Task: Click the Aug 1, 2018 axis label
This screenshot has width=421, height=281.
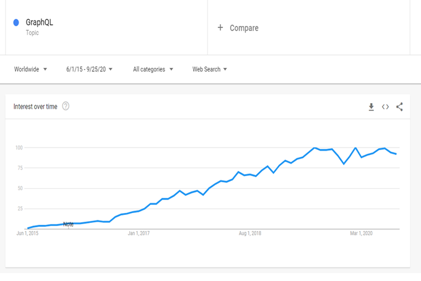Action: [250, 233]
